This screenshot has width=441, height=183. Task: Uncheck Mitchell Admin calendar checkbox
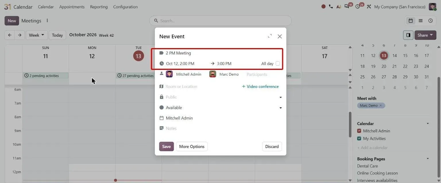pos(359,131)
